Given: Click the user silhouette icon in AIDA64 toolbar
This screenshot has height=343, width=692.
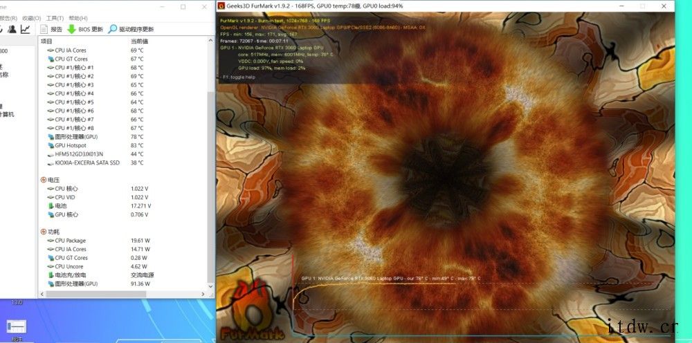Looking at the screenshot, I should click(12, 29).
